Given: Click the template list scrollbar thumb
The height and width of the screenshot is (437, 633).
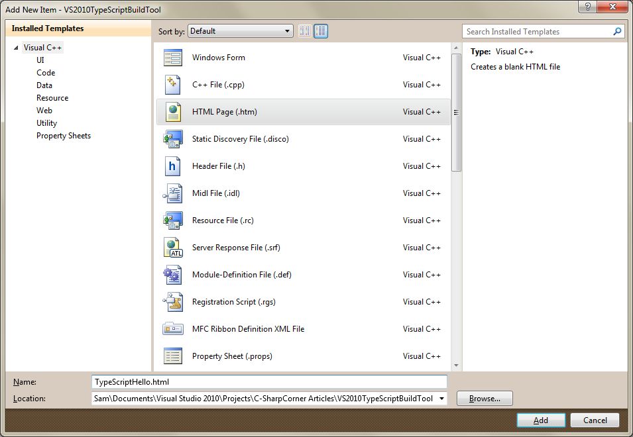Looking at the screenshot, I should pyautogui.click(x=456, y=113).
